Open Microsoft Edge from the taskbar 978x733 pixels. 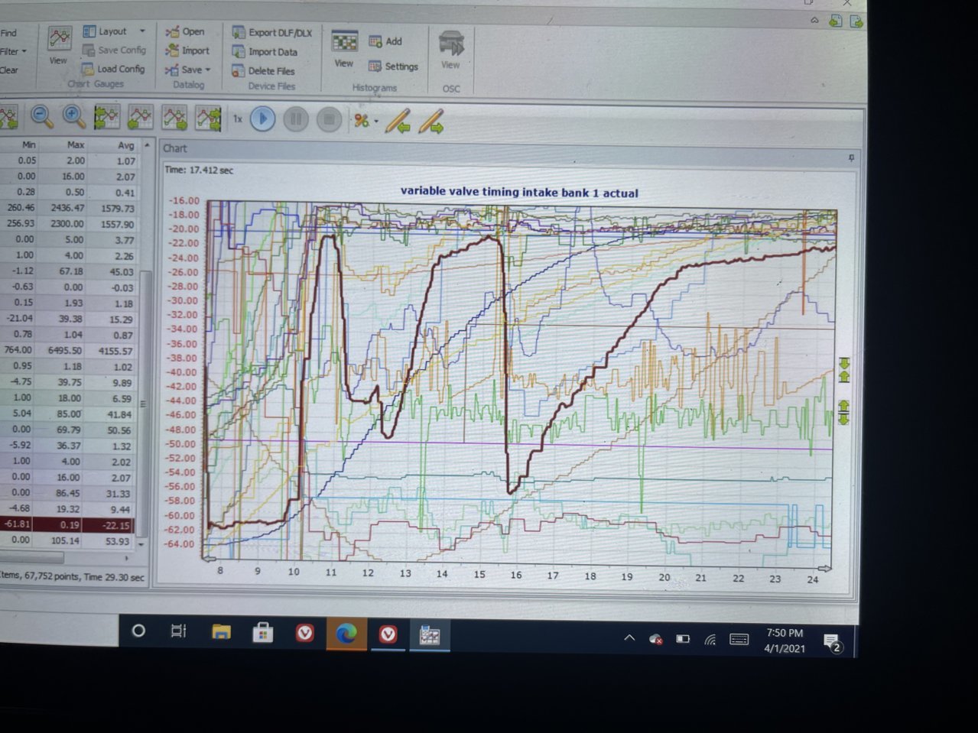pos(346,634)
